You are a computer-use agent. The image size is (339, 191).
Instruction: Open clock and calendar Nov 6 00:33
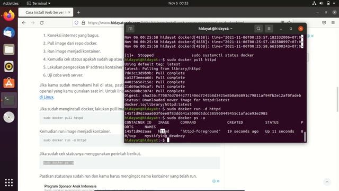pyautogui.click(x=178, y=3)
